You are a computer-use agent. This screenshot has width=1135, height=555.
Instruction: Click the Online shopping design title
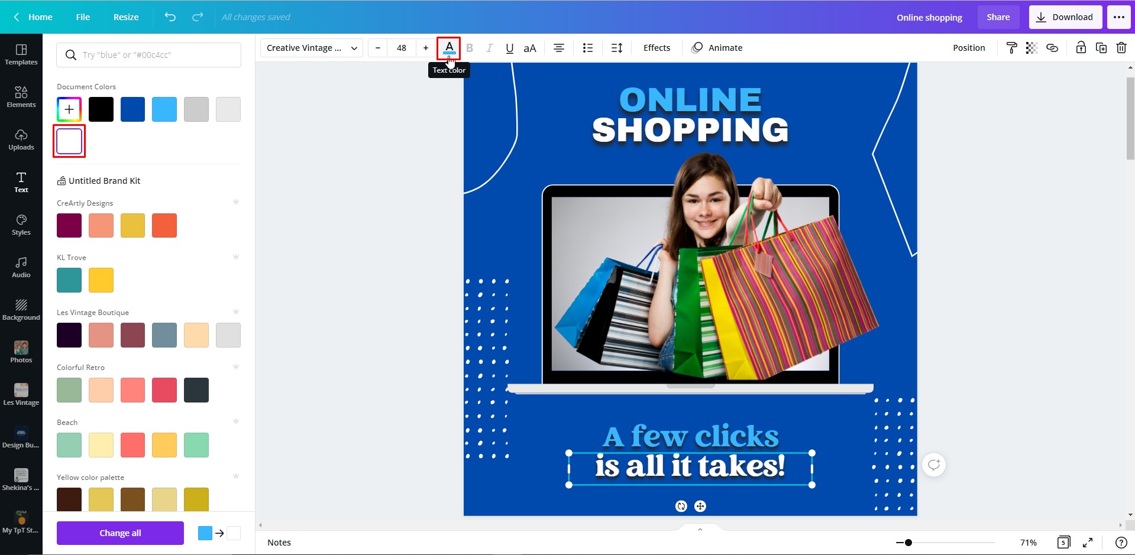(929, 17)
